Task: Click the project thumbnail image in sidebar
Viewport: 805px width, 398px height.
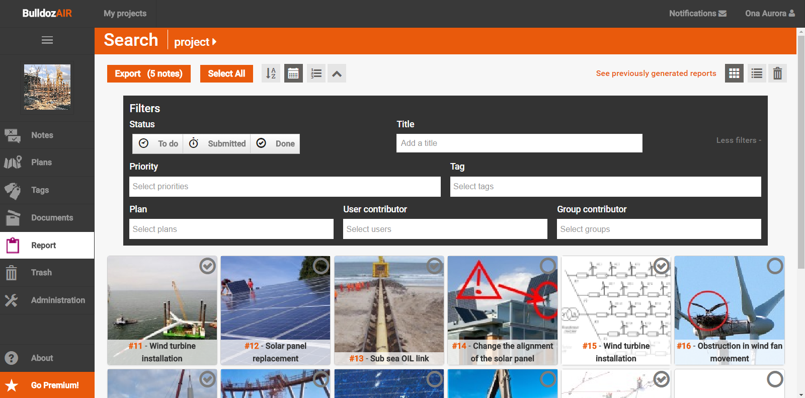Action: 47,87
